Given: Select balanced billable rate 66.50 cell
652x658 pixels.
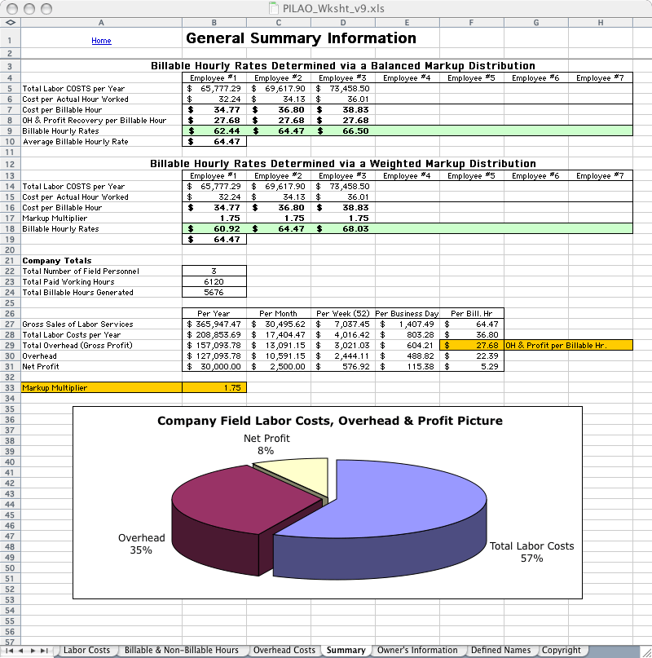Looking at the screenshot, I should (x=343, y=131).
